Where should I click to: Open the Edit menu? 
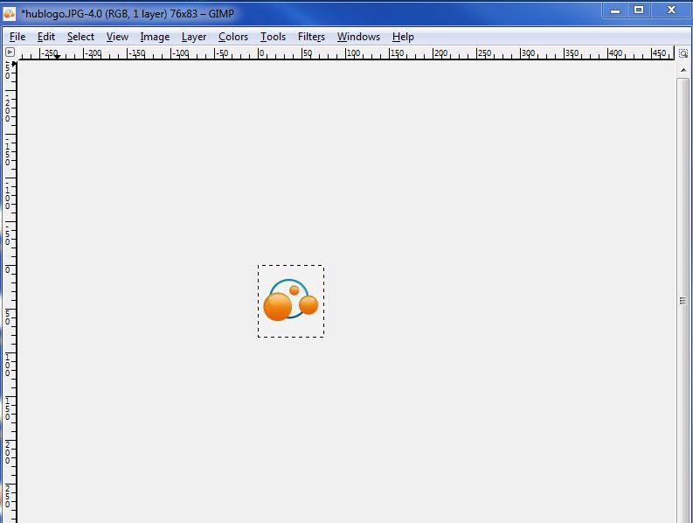(x=46, y=37)
